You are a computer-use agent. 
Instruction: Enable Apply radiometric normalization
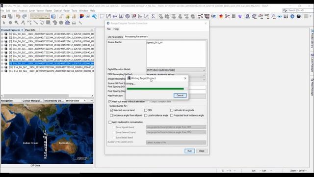pyautogui.click(x=110, y=122)
